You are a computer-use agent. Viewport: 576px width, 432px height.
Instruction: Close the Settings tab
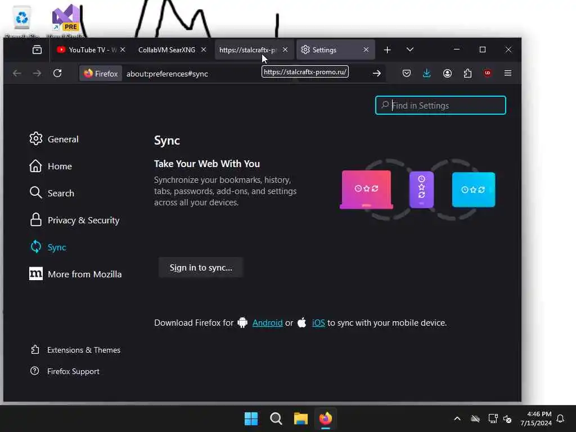[366, 49]
